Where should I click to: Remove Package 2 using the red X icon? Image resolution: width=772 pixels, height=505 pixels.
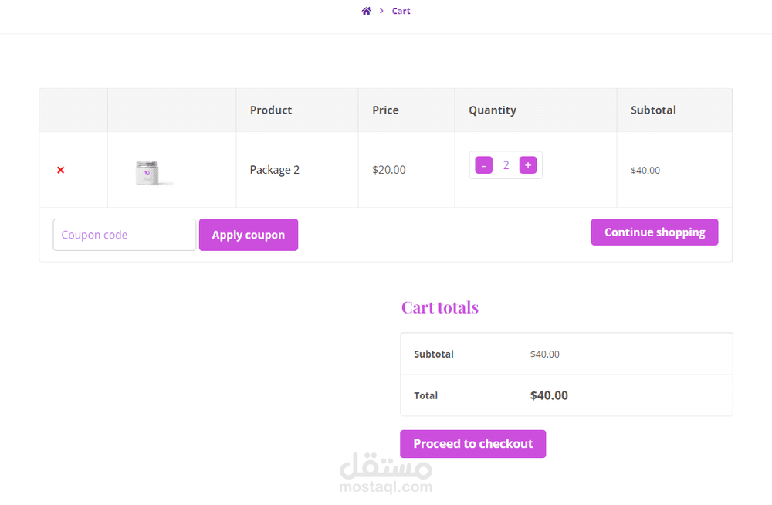(60, 170)
